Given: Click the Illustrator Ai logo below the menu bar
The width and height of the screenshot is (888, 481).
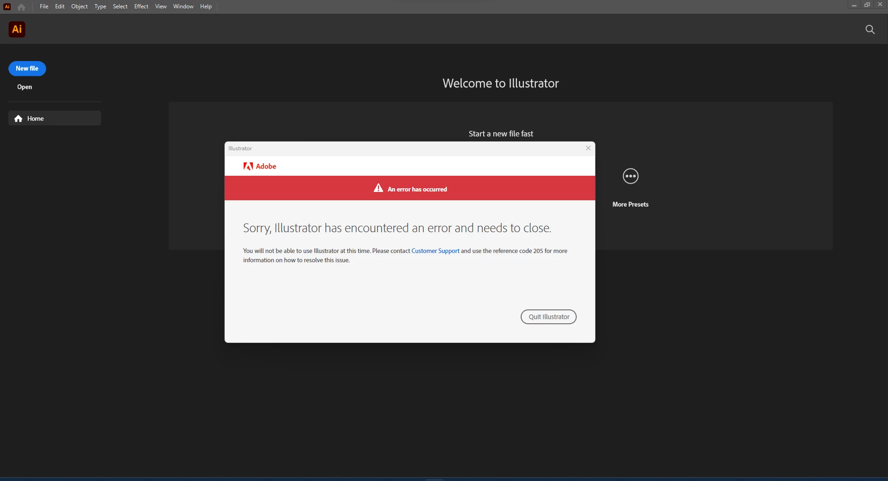Looking at the screenshot, I should click(17, 29).
